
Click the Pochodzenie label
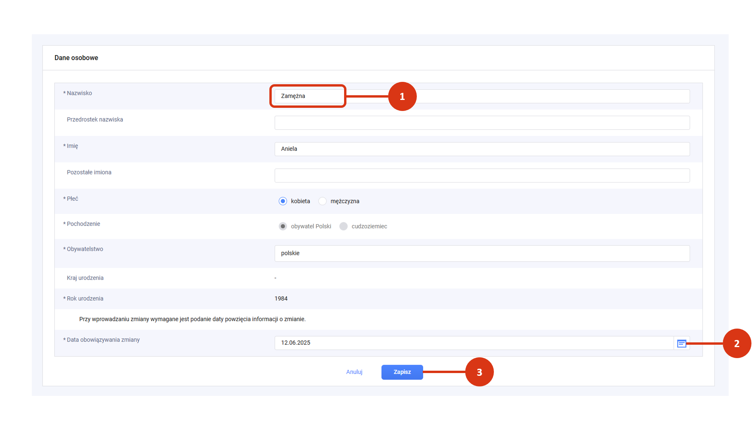point(83,224)
